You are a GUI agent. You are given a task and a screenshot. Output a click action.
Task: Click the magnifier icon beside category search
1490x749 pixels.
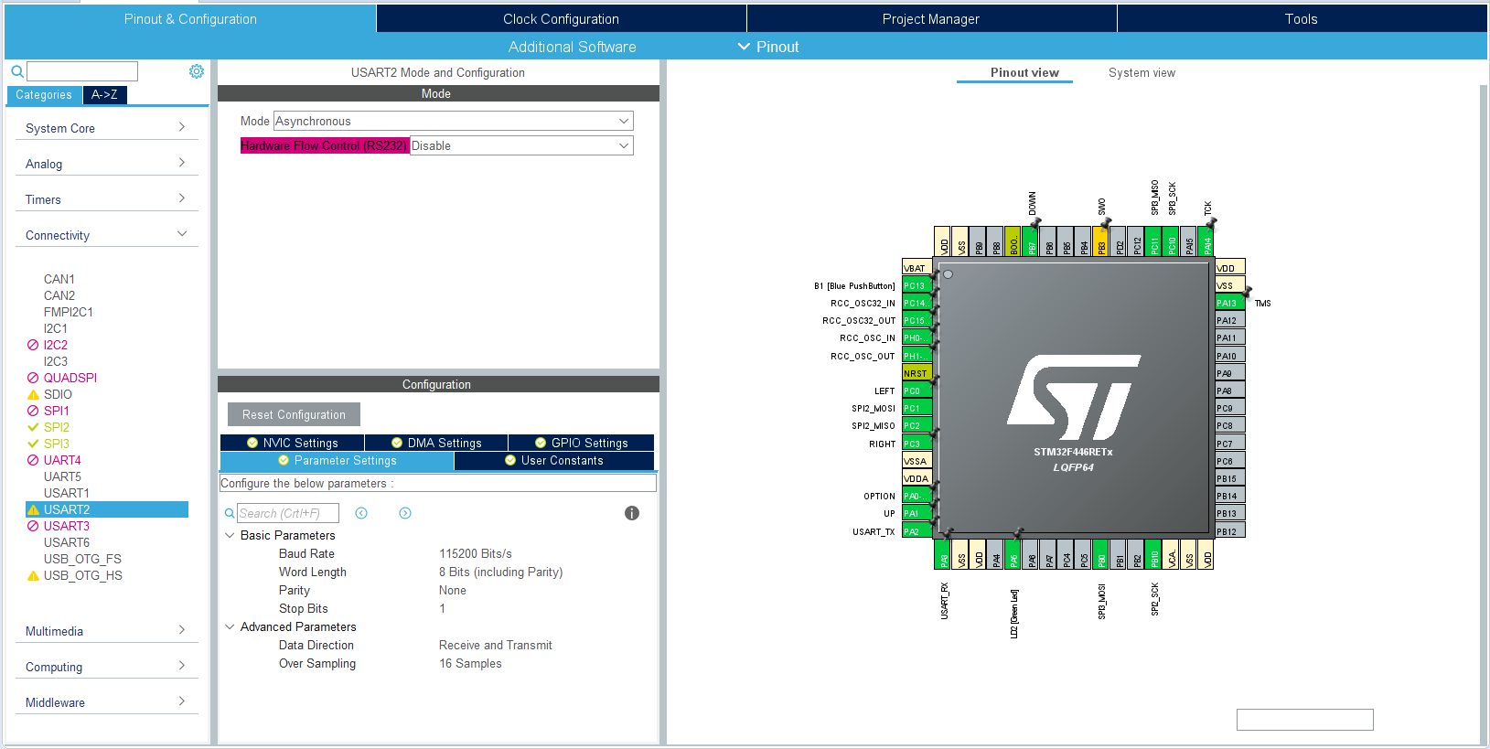click(x=16, y=71)
